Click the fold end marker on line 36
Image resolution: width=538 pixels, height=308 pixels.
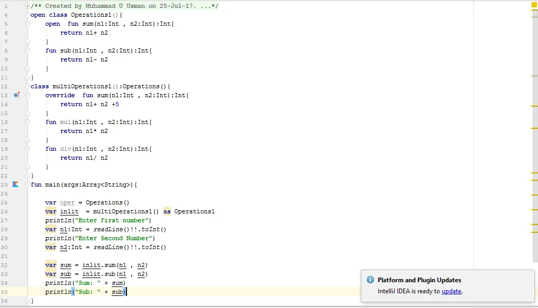[x=27, y=301]
